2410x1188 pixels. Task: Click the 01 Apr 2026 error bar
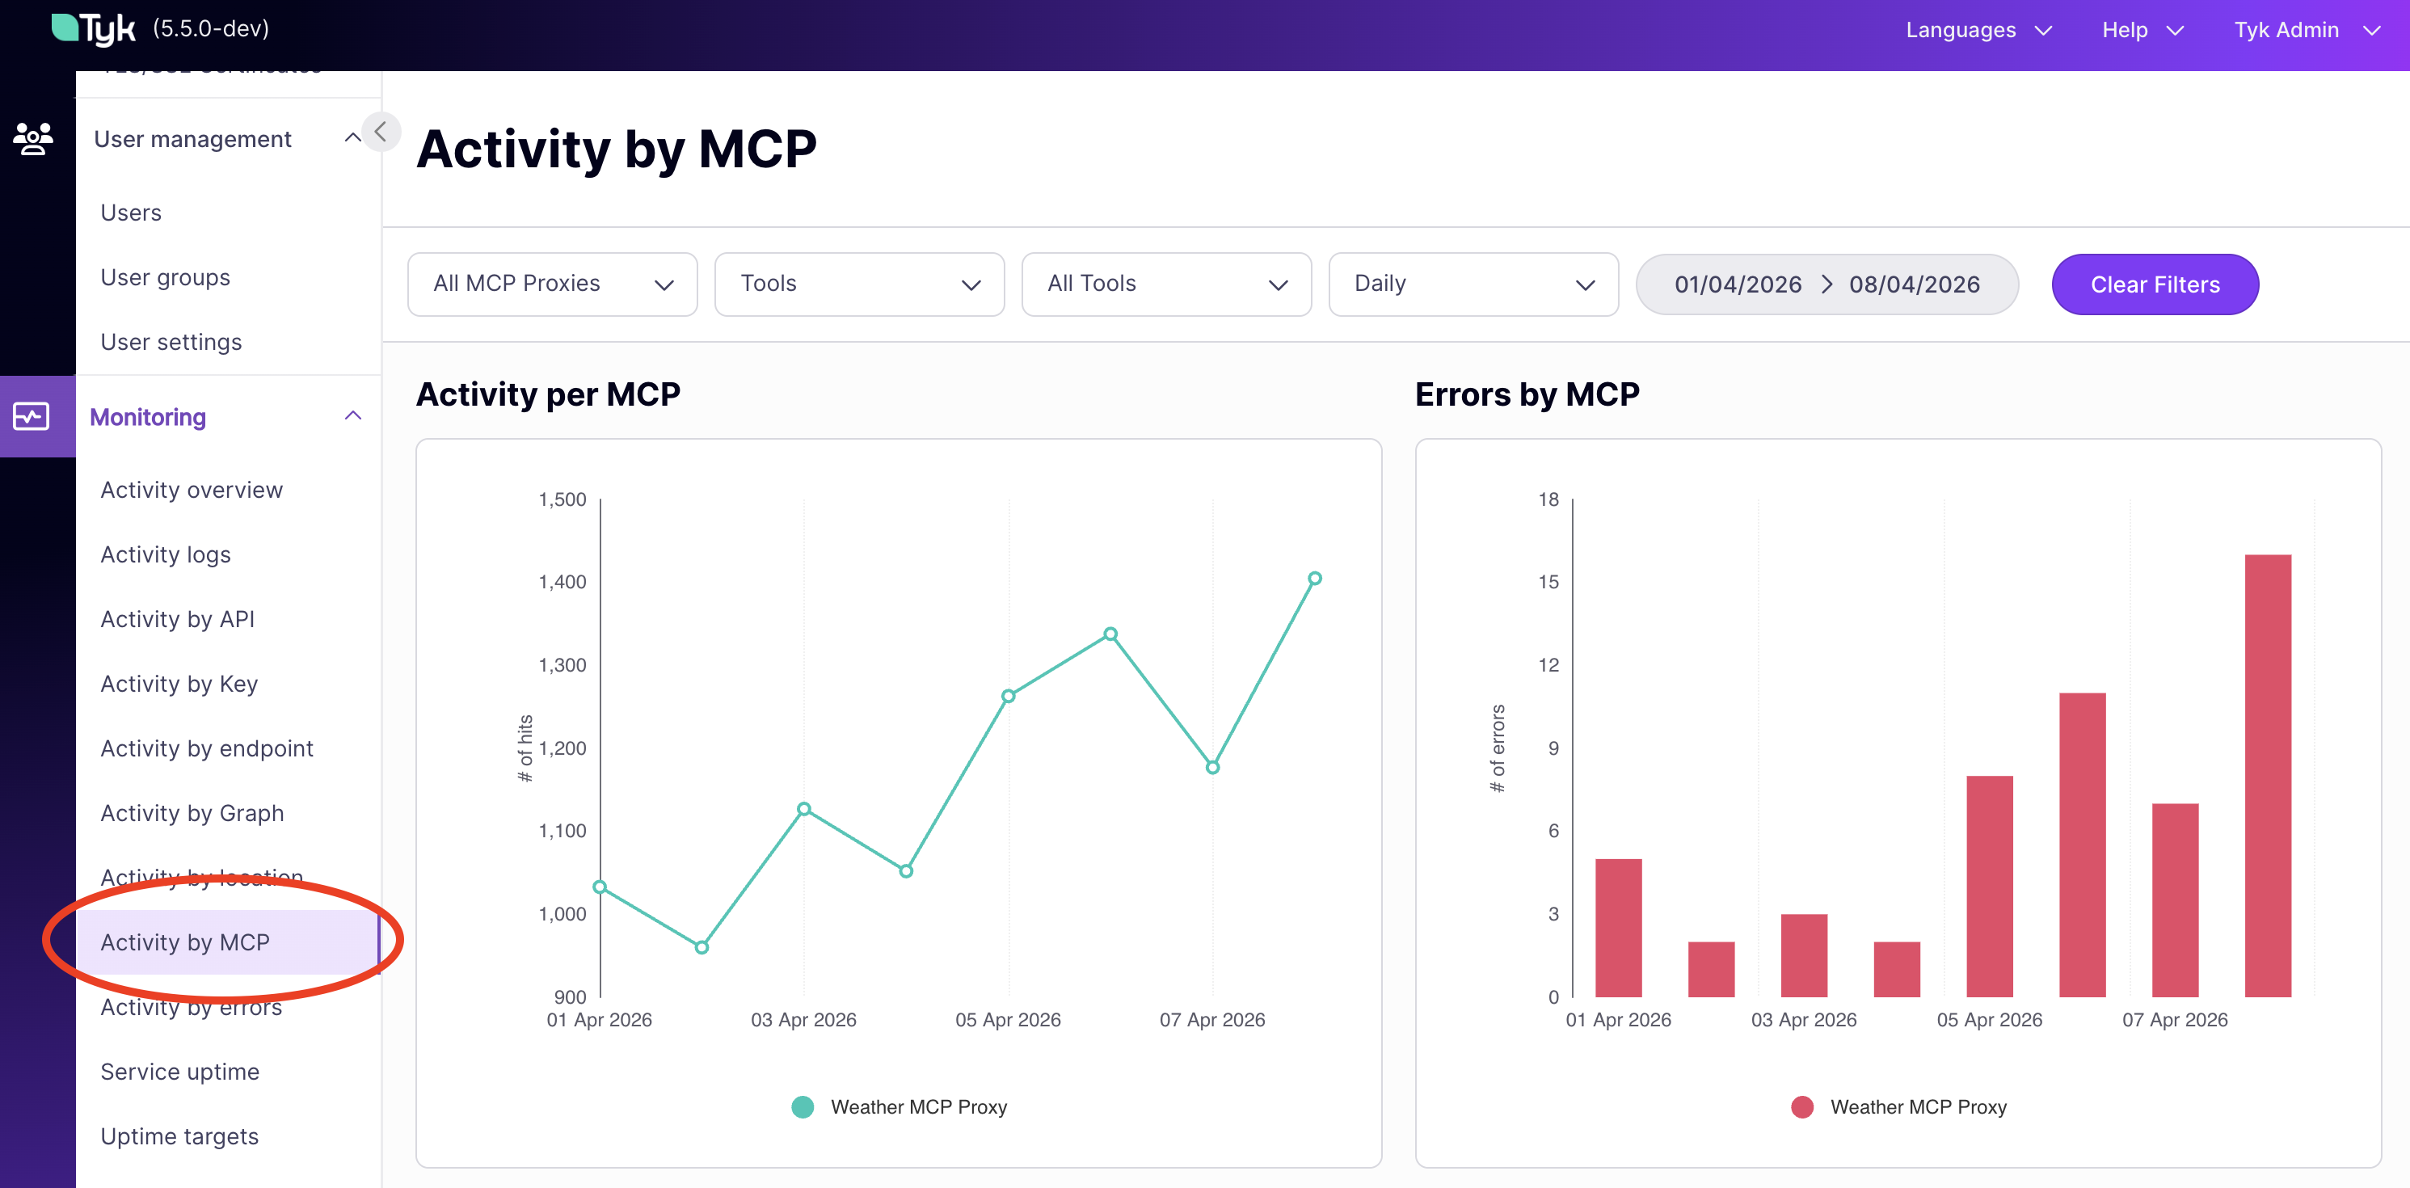[1619, 928]
